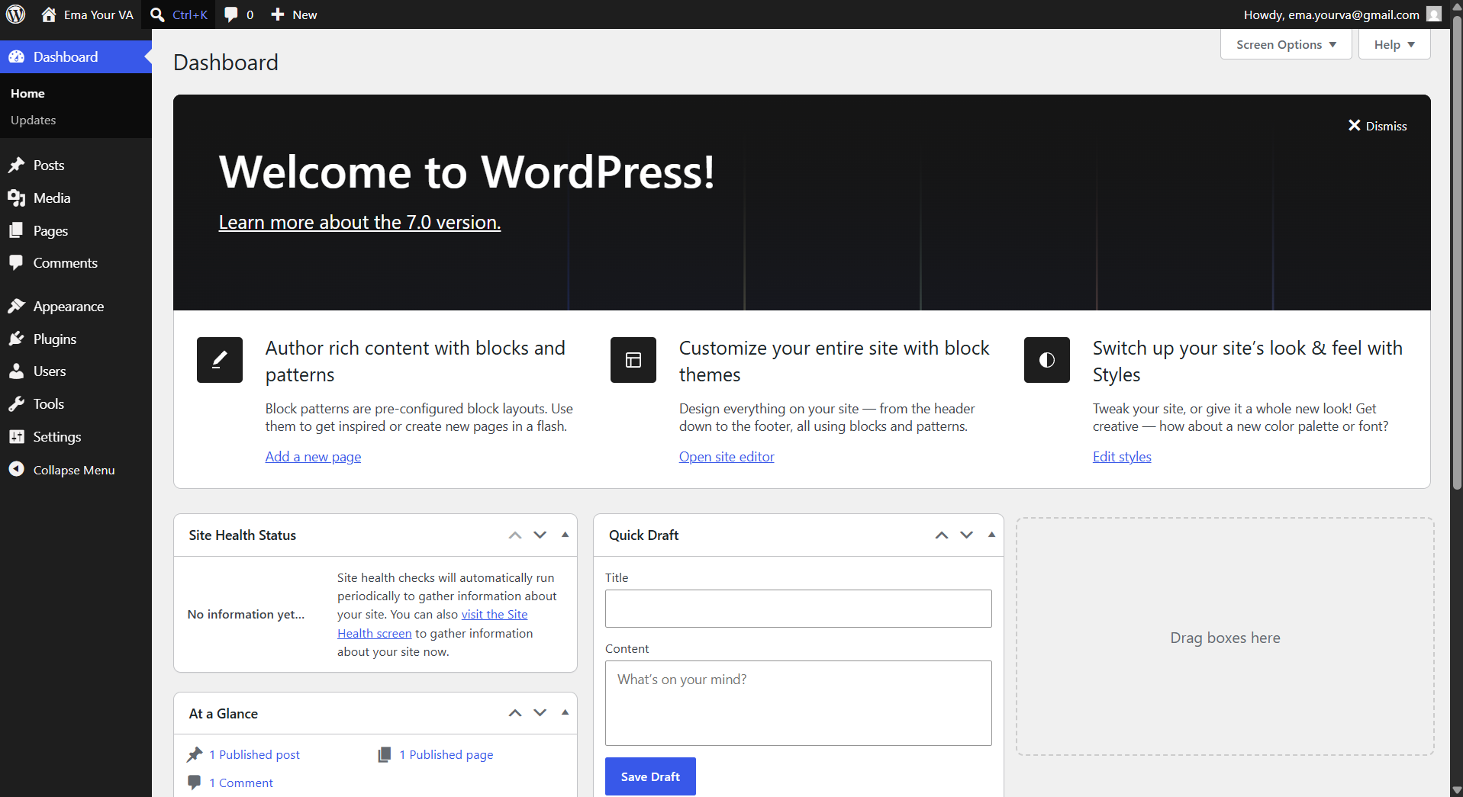The image size is (1463, 797).
Task: Open Learn more about the 7.0 version link
Action: tap(359, 222)
